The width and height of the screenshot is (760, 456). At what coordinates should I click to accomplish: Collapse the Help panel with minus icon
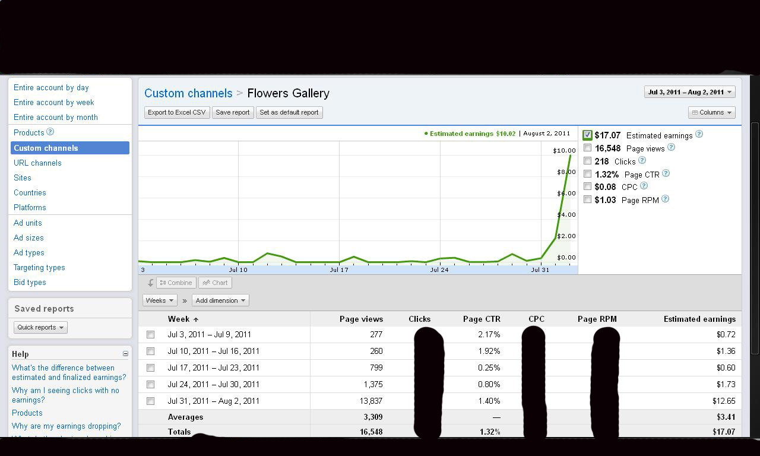pyautogui.click(x=125, y=354)
